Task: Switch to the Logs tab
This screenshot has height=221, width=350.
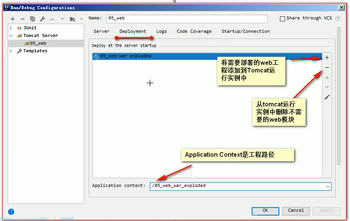Action: click(161, 31)
